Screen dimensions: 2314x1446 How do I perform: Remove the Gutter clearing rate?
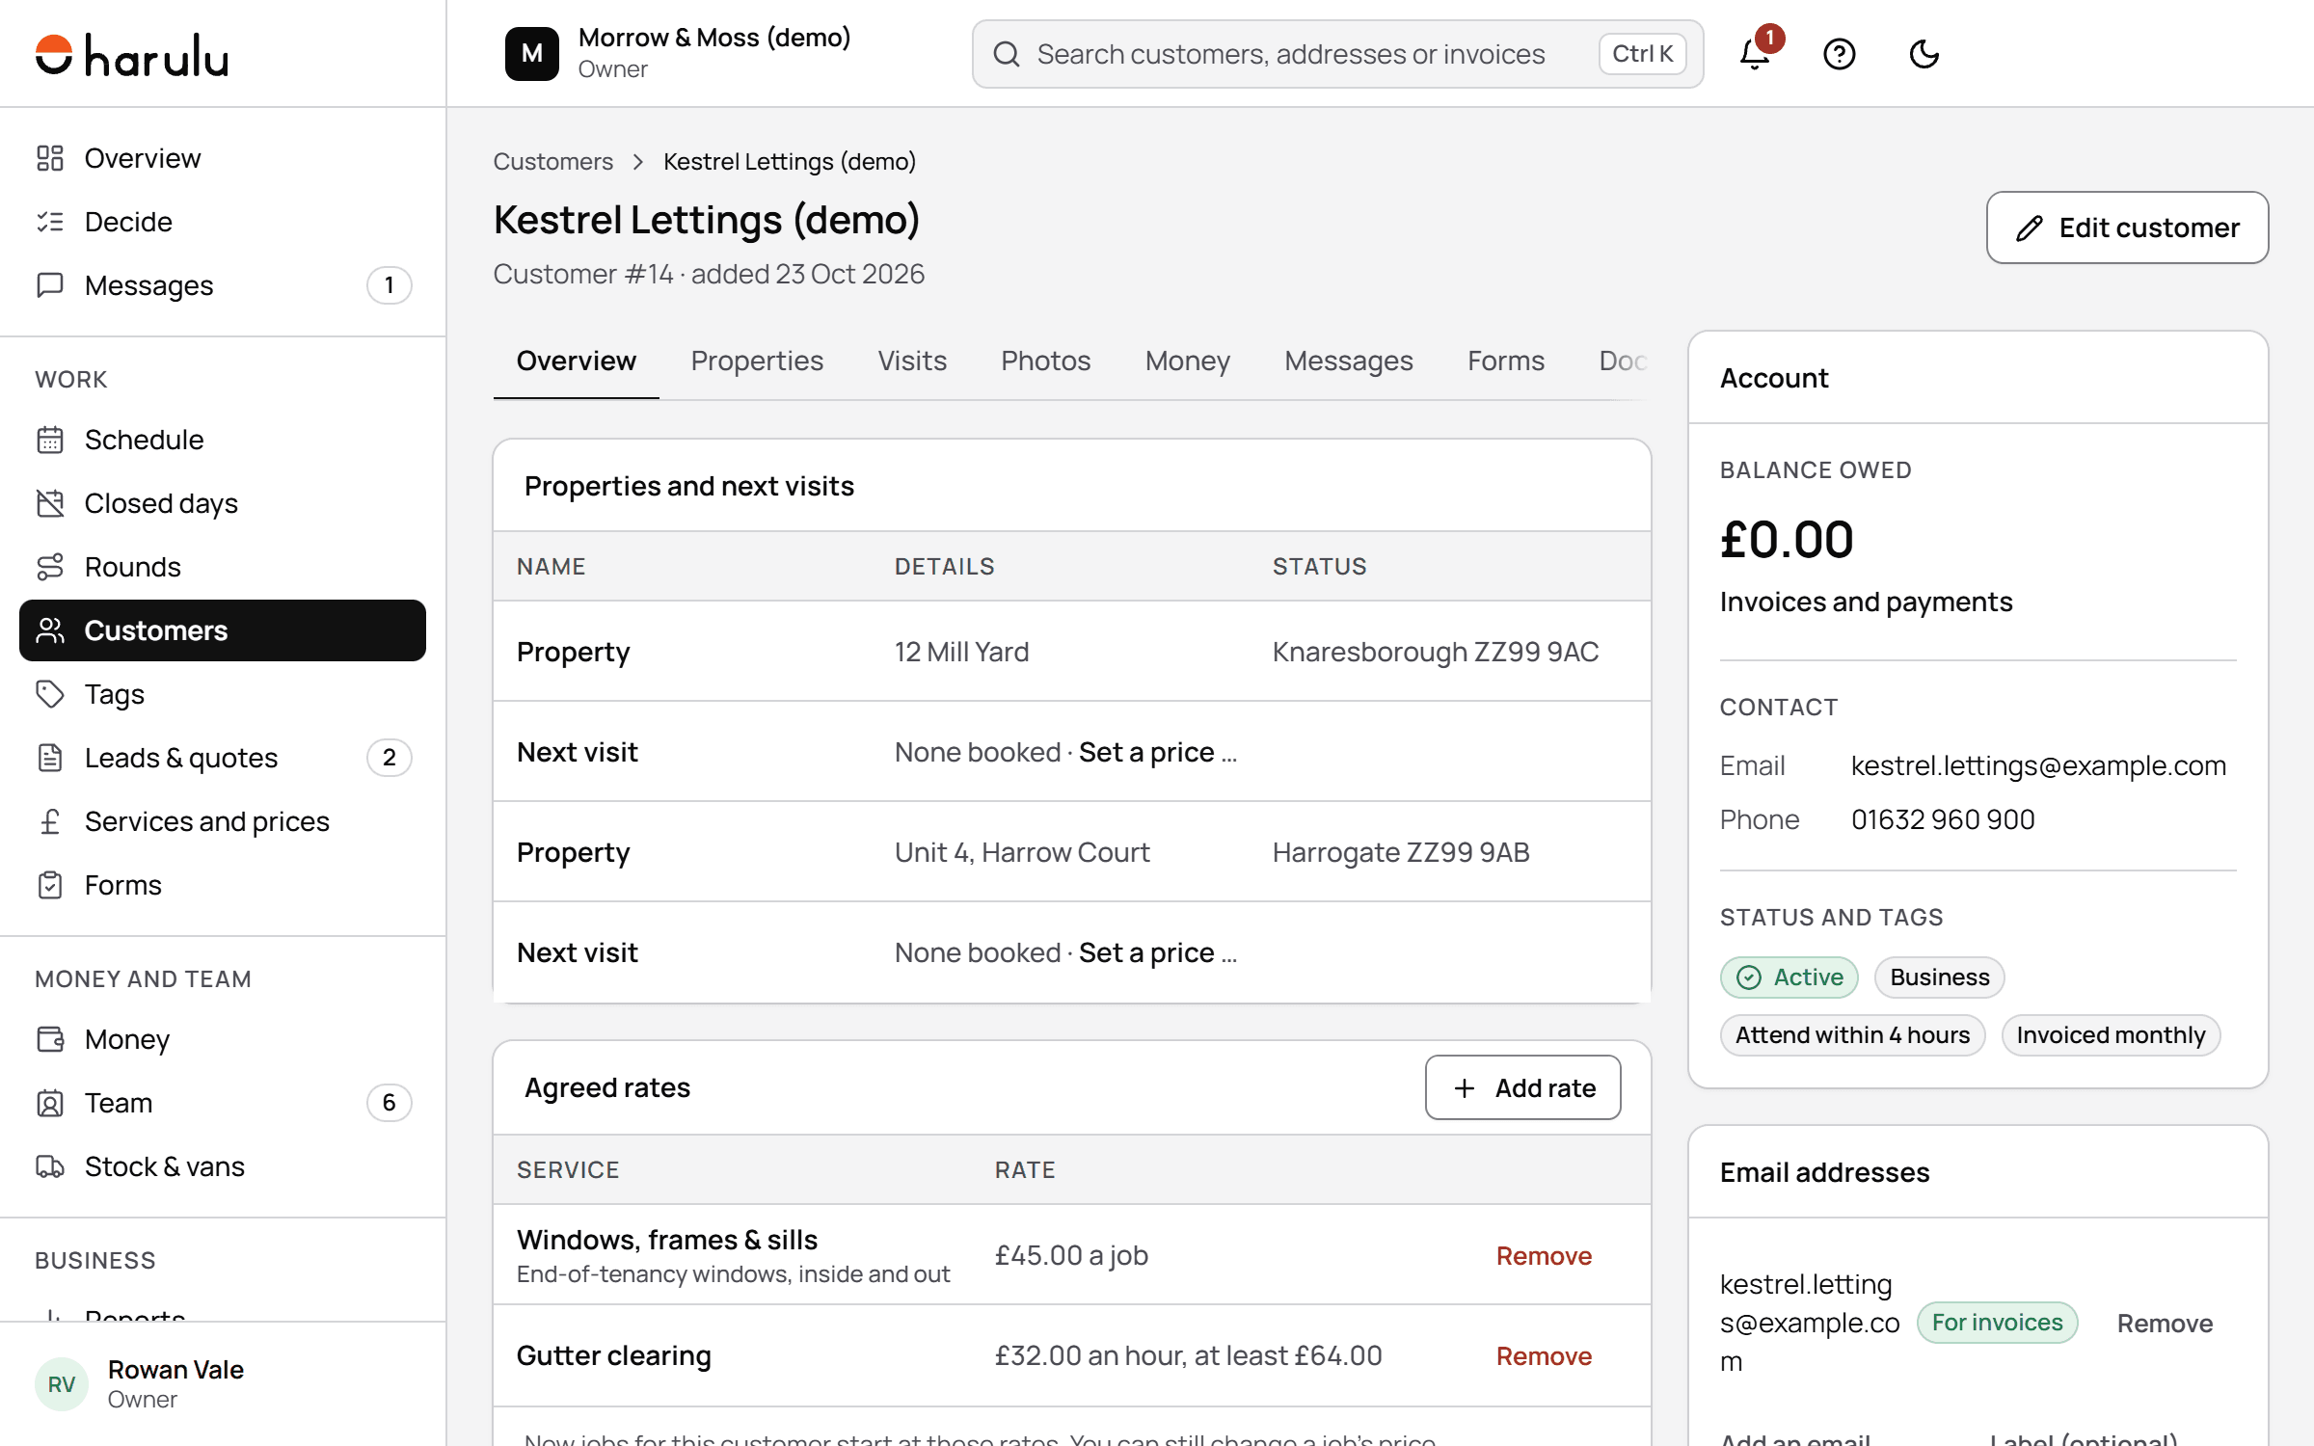click(1544, 1356)
